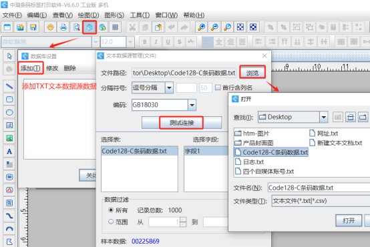Expand the Desktop location dropdown

pyautogui.click(x=324, y=117)
